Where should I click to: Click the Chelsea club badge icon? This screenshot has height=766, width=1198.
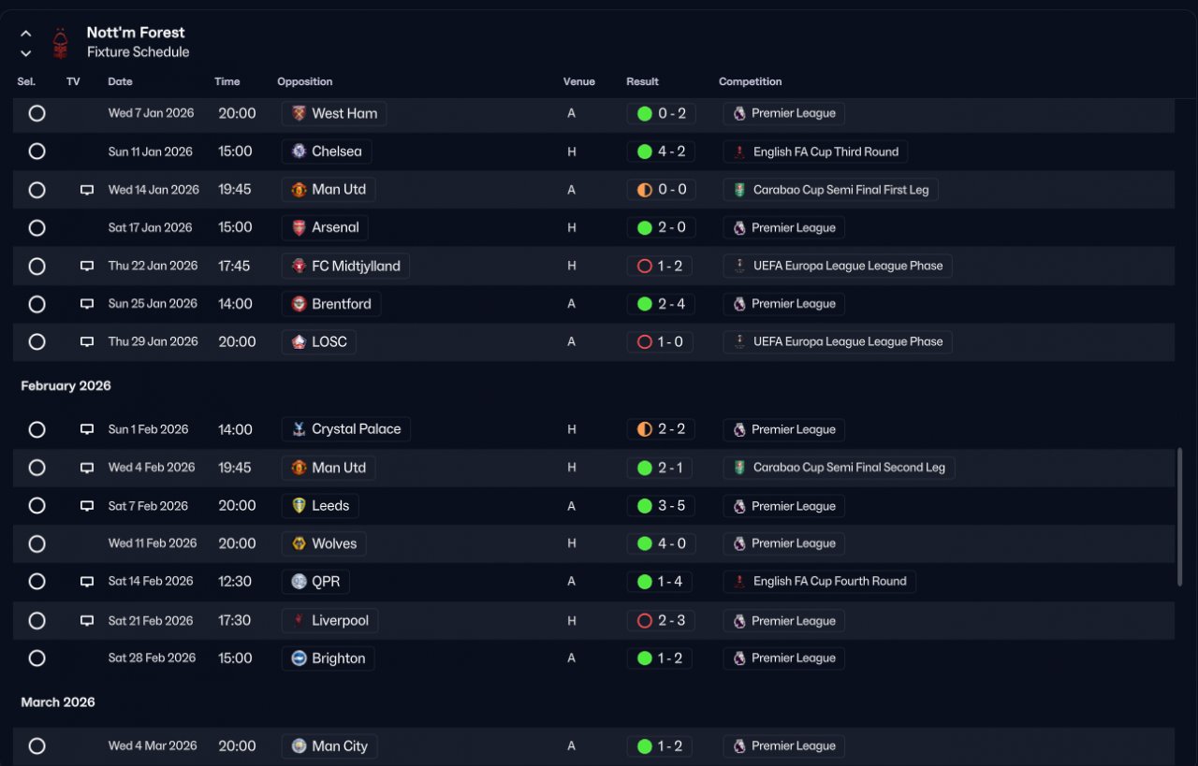[x=299, y=152]
